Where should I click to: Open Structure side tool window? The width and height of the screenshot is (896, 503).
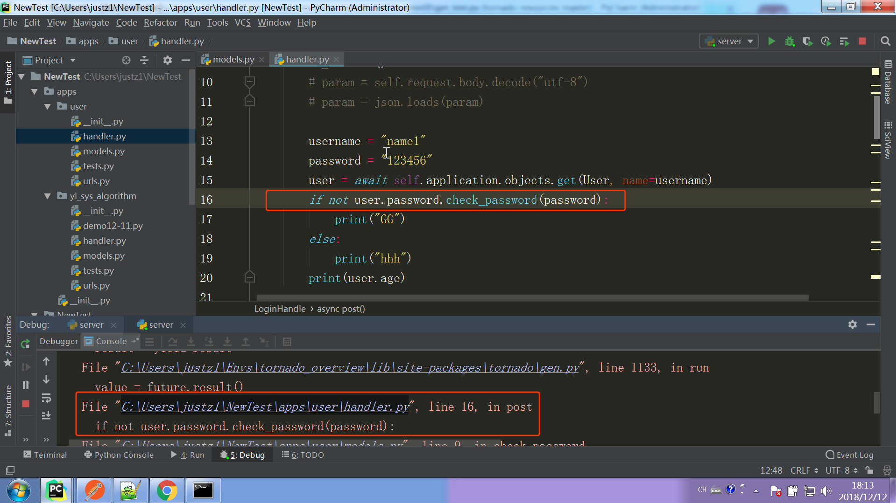point(8,410)
